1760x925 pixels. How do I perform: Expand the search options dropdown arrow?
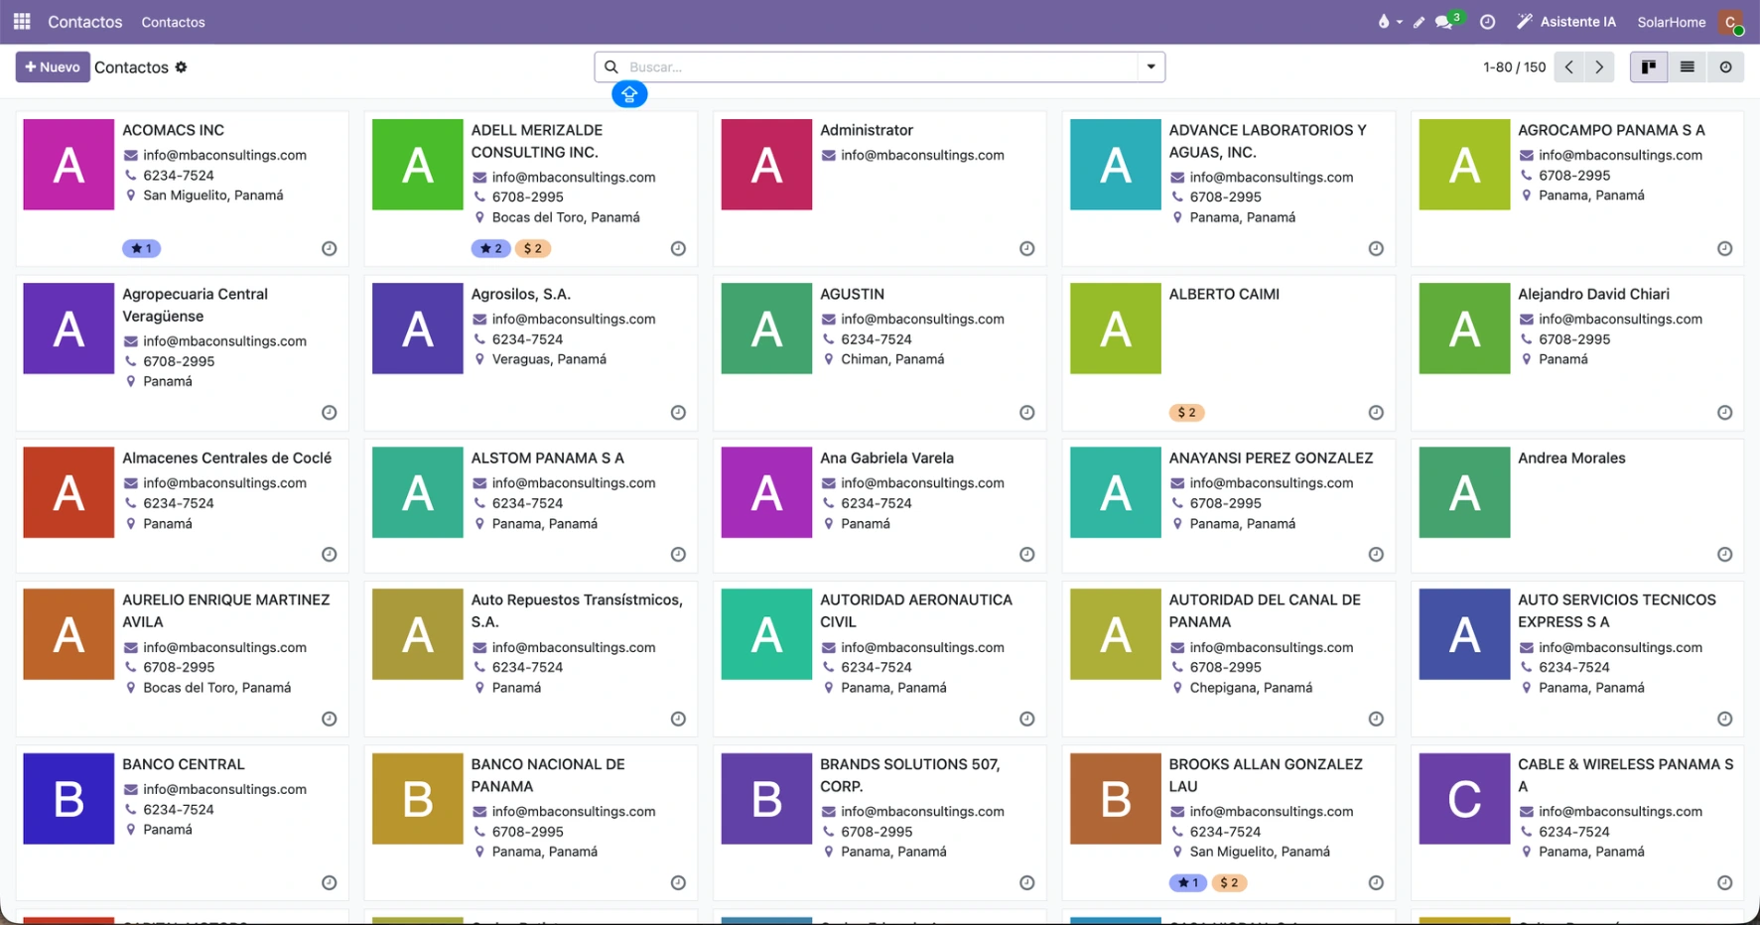point(1151,66)
